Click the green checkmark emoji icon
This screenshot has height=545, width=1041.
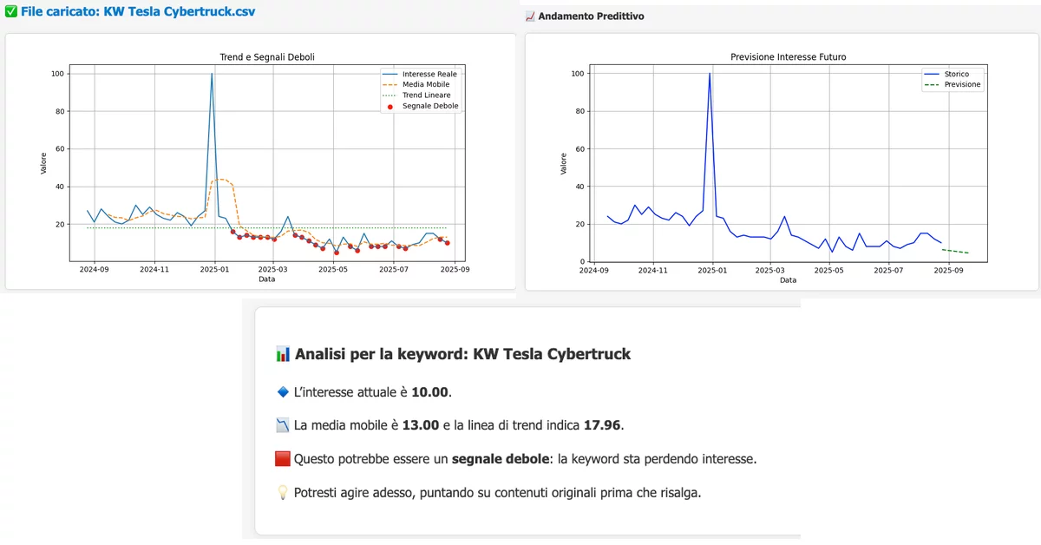pyautogui.click(x=11, y=13)
